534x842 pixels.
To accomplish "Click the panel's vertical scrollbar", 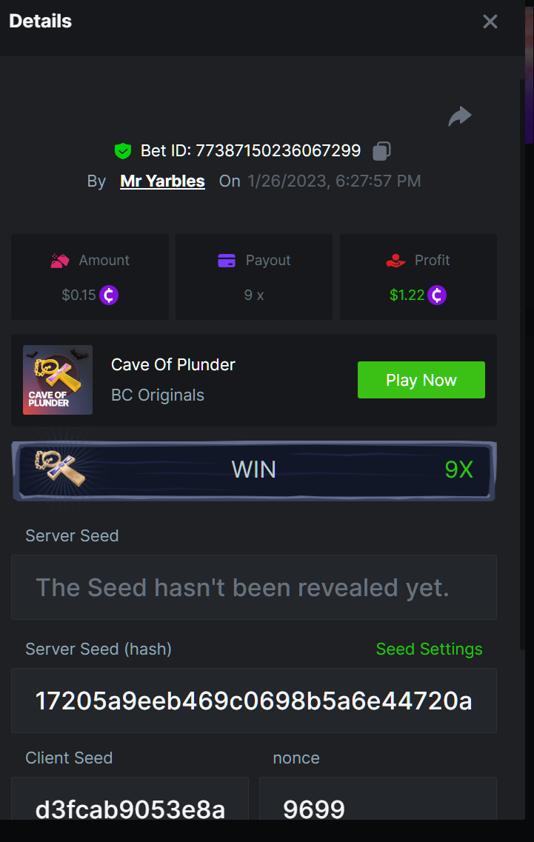I will click(x=522, y=365).
